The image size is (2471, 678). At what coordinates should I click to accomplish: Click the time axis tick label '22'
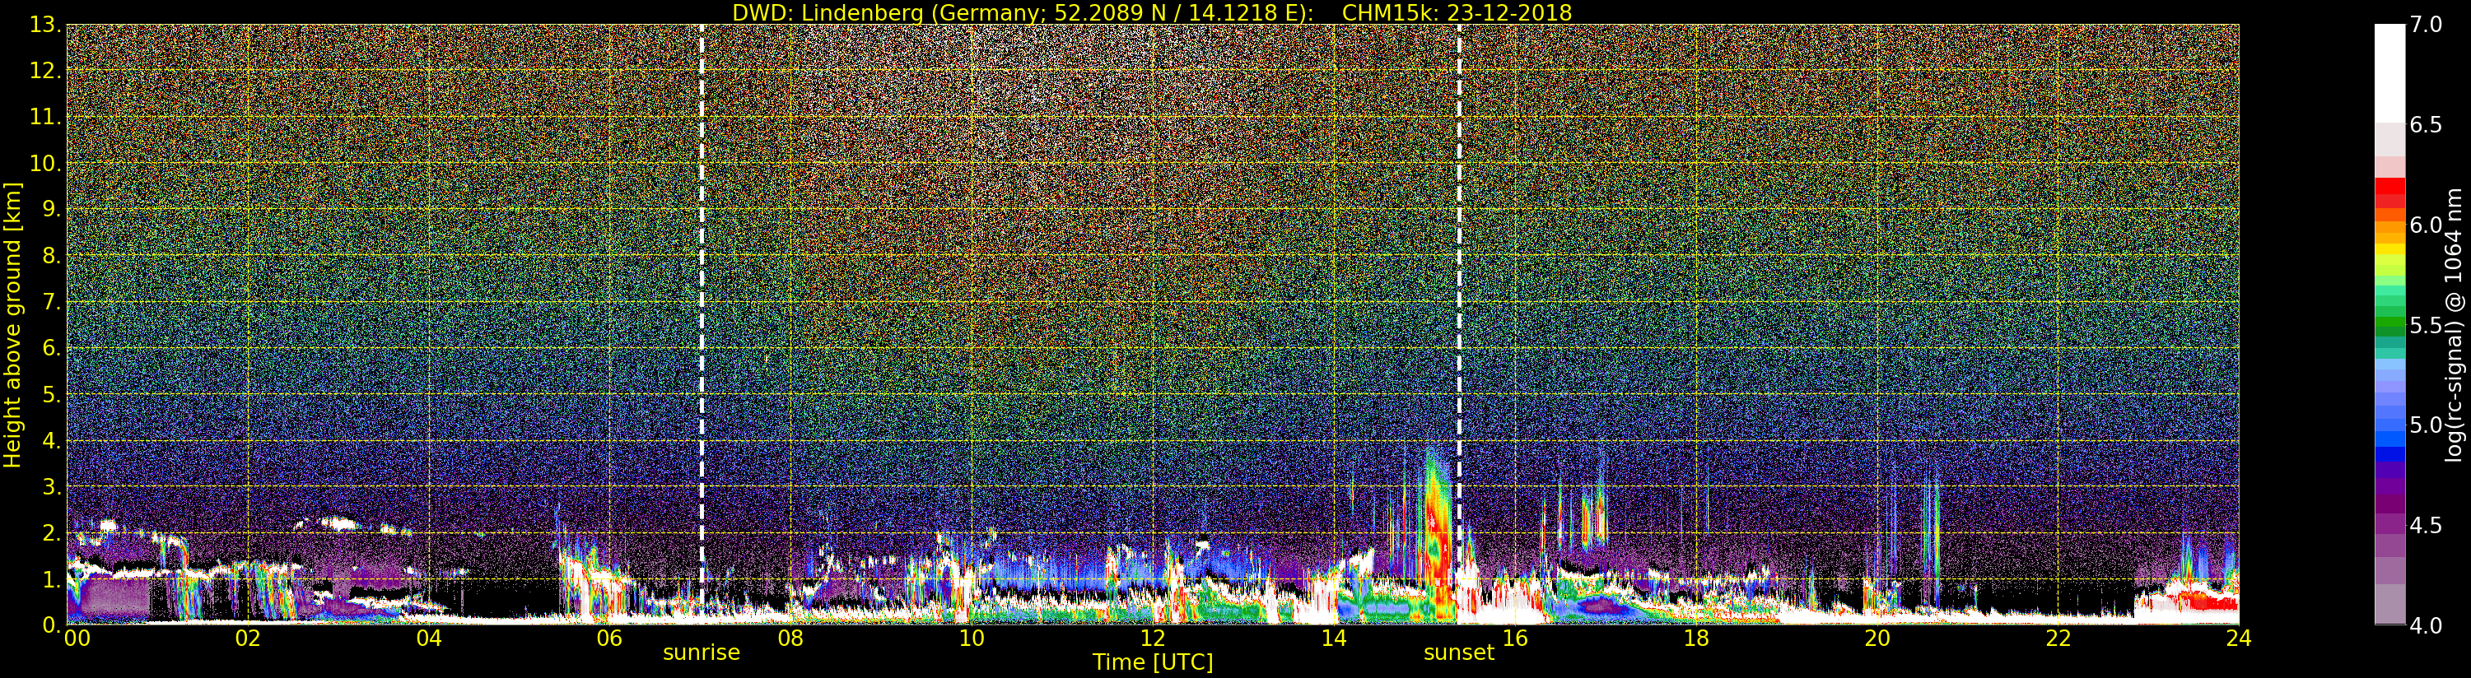[x=2058, y=638]
